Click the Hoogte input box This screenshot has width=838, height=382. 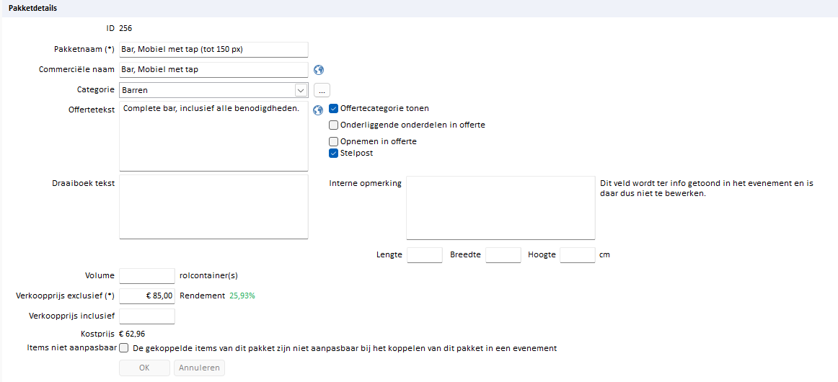pyautogui.click(x=577, y=255)
